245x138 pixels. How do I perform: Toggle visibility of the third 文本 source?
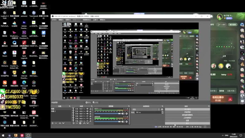(x=87, y=114)
